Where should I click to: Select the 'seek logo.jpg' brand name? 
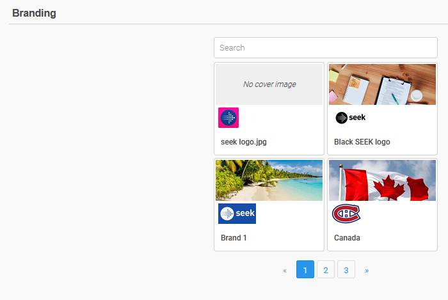244,142
